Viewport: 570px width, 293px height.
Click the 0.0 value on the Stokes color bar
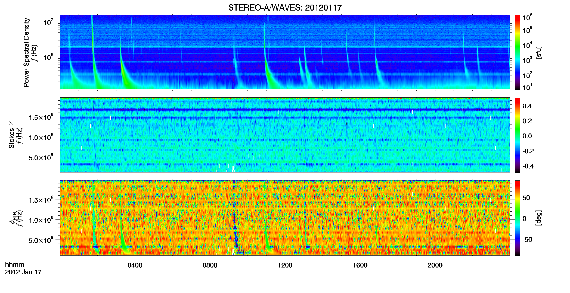coord(527,136)
